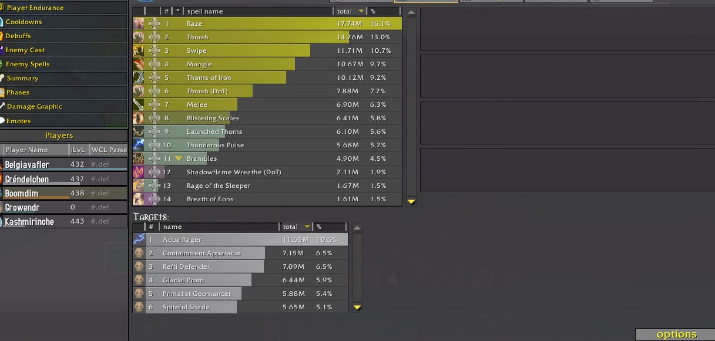Click the Melee sword icon
The width and height of the screenshot is (715, 341).
pyautogui.click(x=139, y=104)
